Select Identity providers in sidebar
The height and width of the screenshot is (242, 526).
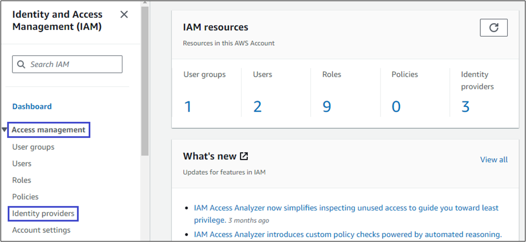pyautogui.click(x=44, y=214)
